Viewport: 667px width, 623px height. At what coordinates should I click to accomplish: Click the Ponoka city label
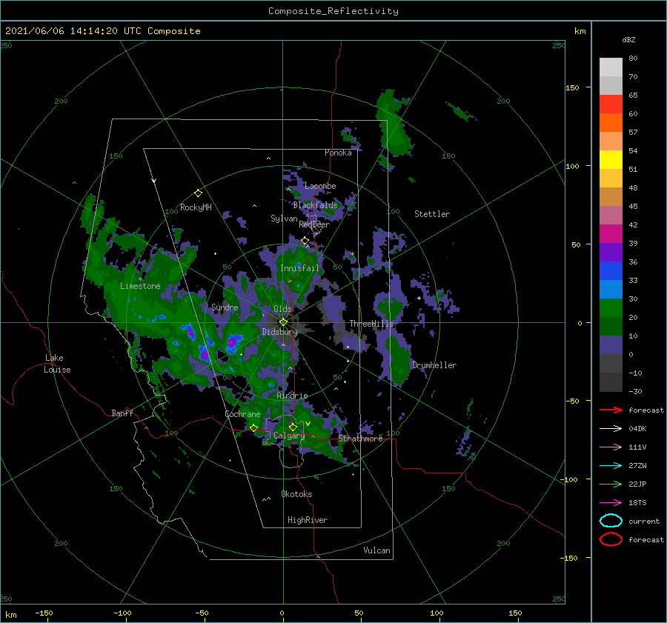338,153
